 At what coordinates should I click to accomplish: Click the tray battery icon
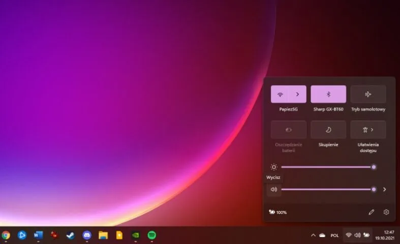click(366, 235)
